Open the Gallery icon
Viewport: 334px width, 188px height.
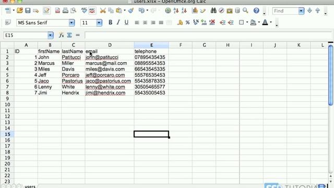click(x=230, y=10)
